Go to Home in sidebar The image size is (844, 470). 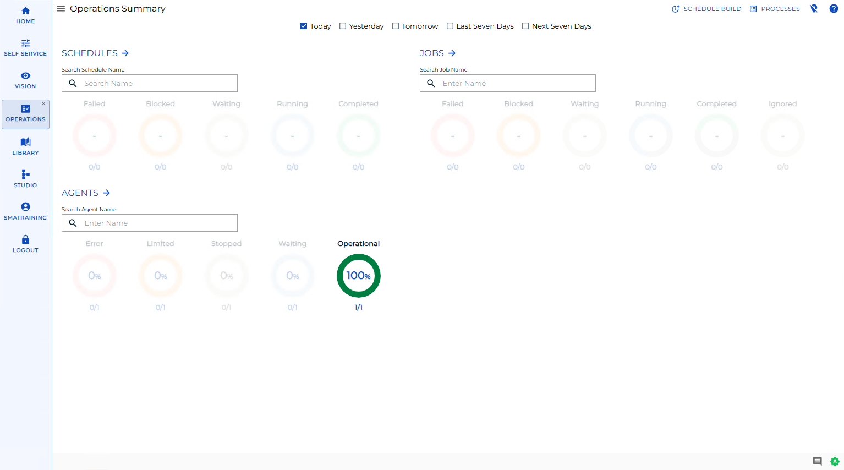[x=25, y=15]
